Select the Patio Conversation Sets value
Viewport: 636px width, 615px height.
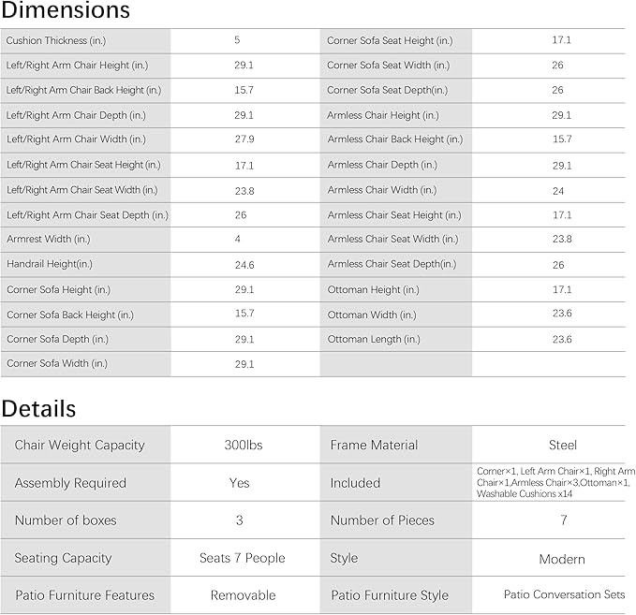click(x=564, y=594)
